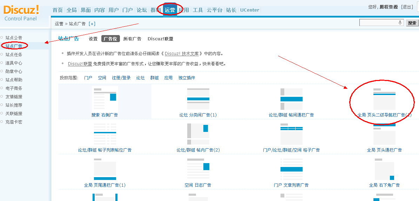Click 运营 in the breadcrumb path

pos(59,24)
